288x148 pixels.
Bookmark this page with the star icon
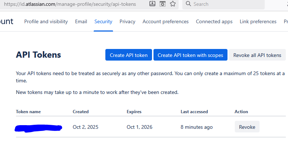(x=173, y=4)
